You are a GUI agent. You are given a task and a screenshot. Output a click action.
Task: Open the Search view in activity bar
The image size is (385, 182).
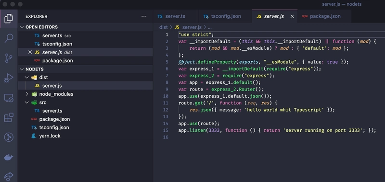pyautogui.click(x=9, y=38)
